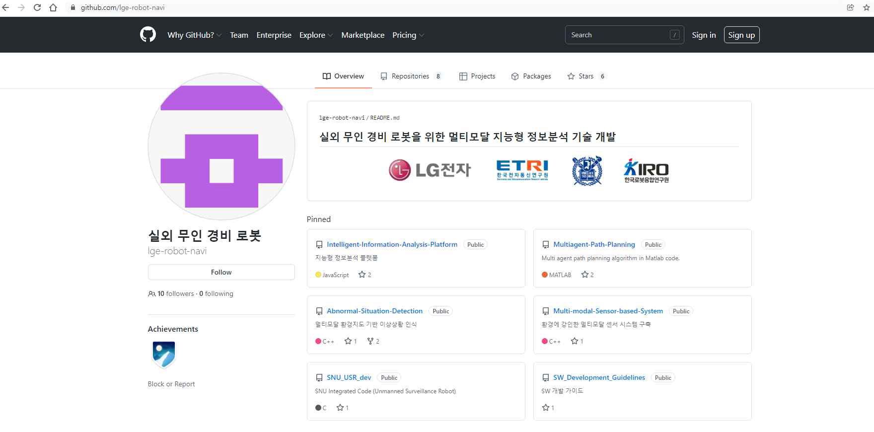Expand the Pricing dropdown menu
The width and height of the screenshot is (874, 432).
point(408,35)
